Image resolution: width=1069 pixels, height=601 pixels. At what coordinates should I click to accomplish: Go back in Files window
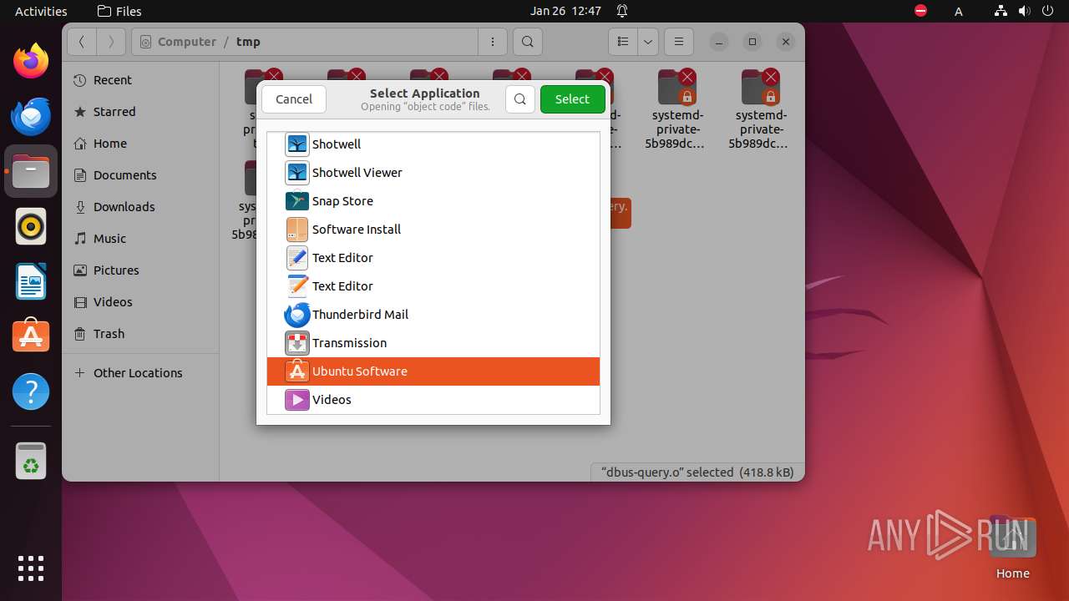[x=82, y=42]
